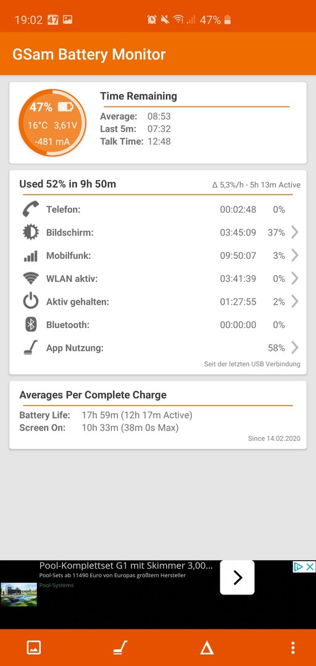Expand Bildschirm details chevron

pos(295,232)
